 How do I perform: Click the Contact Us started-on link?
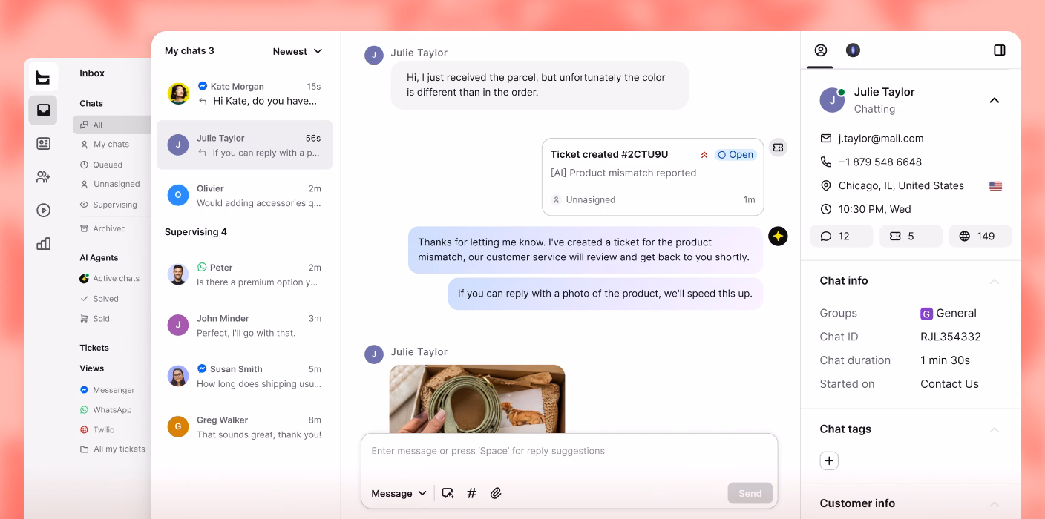[949, 384]
